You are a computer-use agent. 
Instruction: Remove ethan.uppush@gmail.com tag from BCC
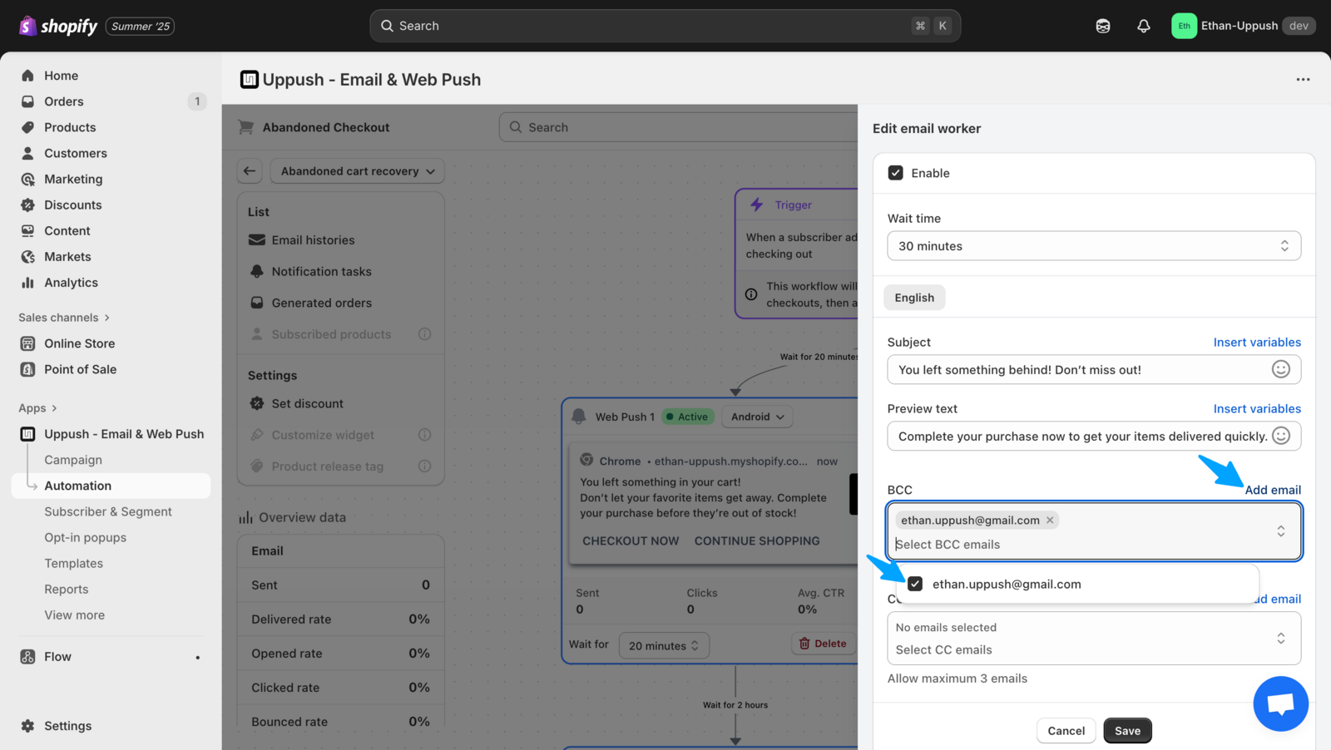point(1050,521)
